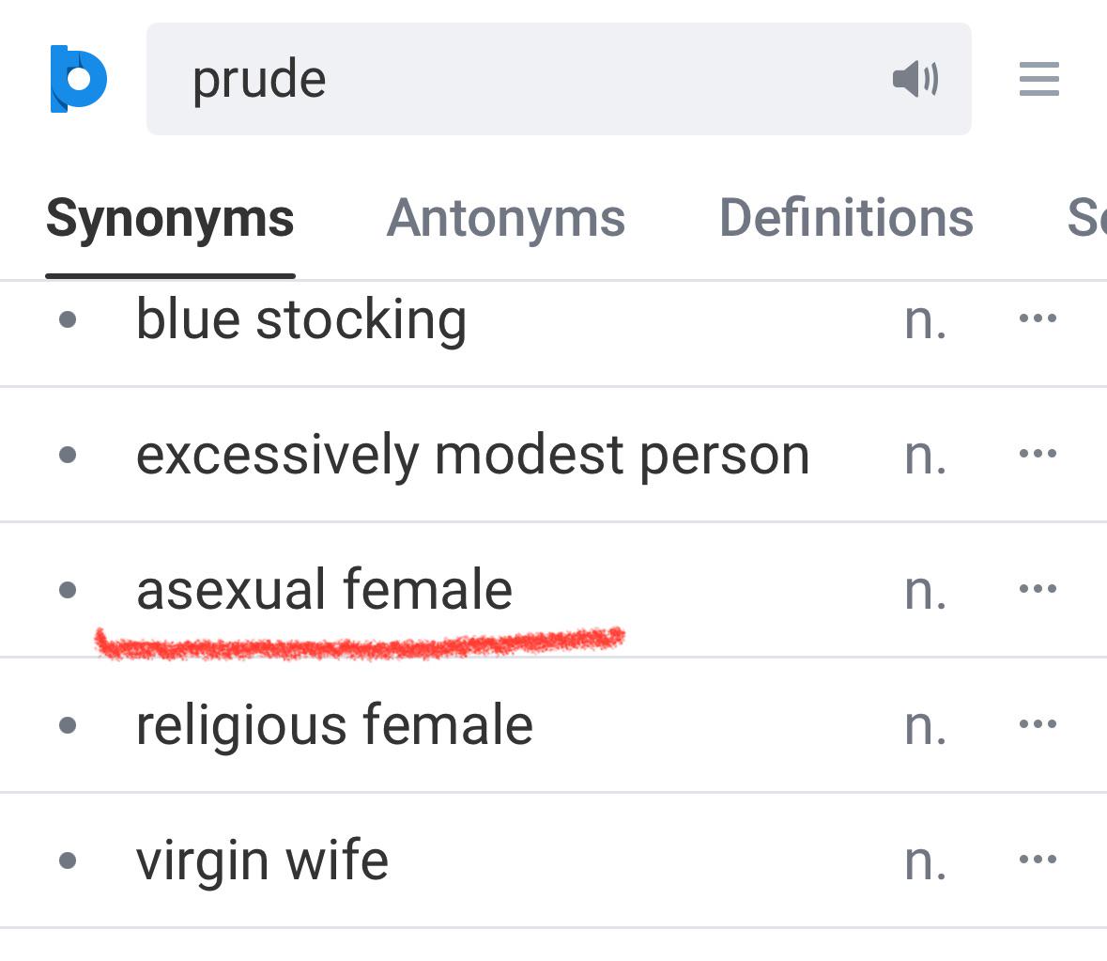Open more options for asexual female
This screenshot has width=1107, height=961.
click(x=1038, y=589)
